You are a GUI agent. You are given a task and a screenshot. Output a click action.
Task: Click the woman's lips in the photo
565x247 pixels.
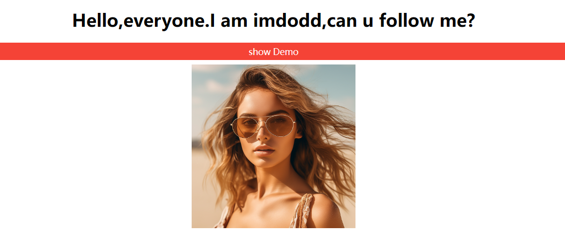click(265, 150)
